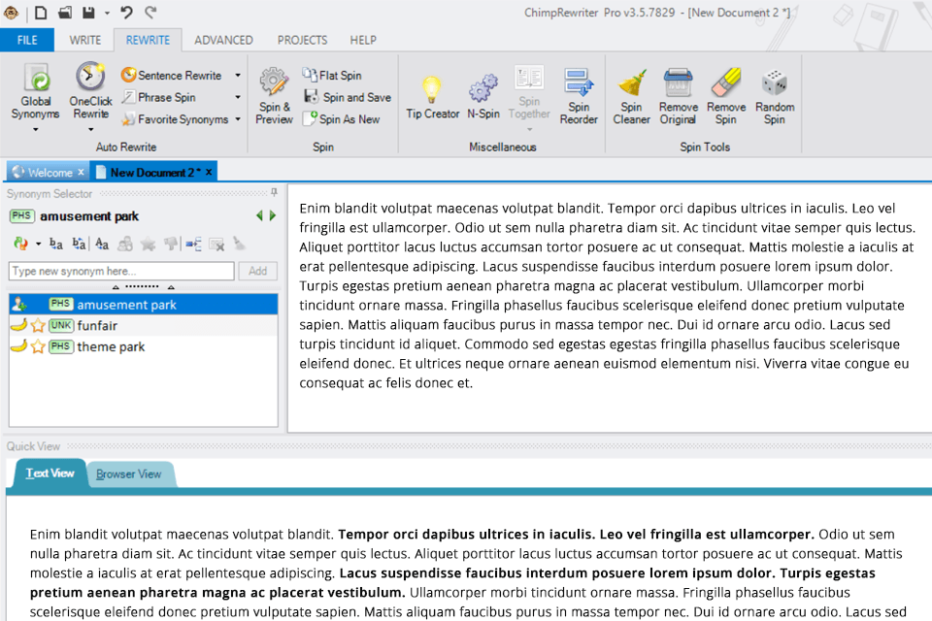The width and height of the screenshot is (932, 621).
Task: Create a new document from quick toolbar
Action: [x=41, y=12]
